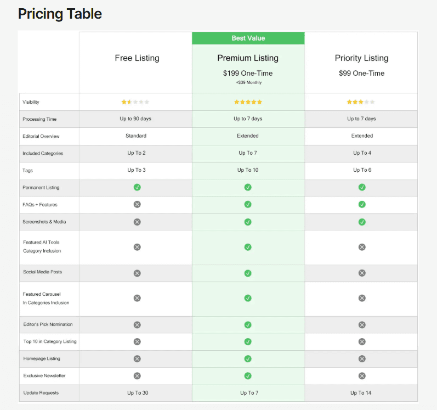Click Priority Listing Homepage Listing cross icon
The height and width of the screenshot is (410, 437).
tap(362, 358)
